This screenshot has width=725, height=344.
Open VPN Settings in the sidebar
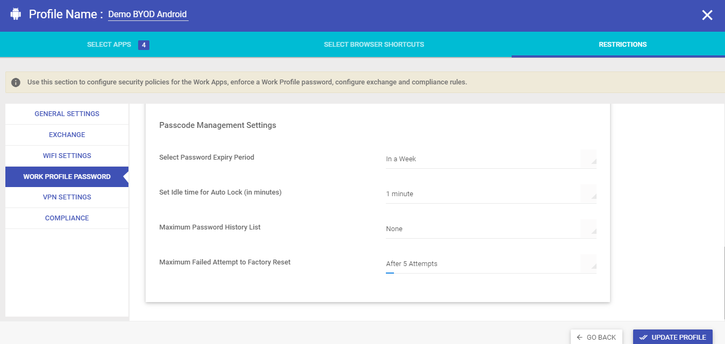(x=67, y=197)
